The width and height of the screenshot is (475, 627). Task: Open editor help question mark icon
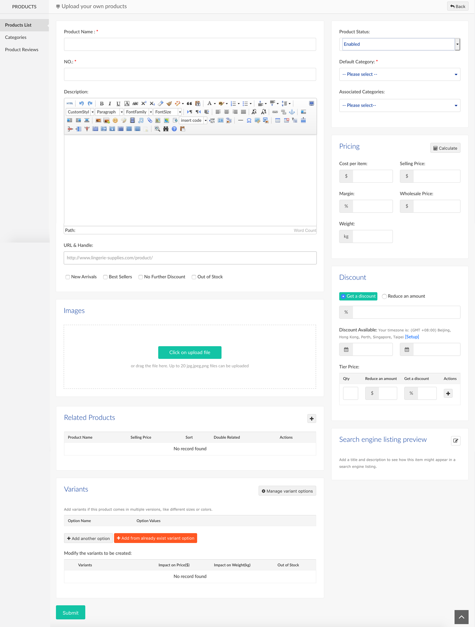point(174,129)
